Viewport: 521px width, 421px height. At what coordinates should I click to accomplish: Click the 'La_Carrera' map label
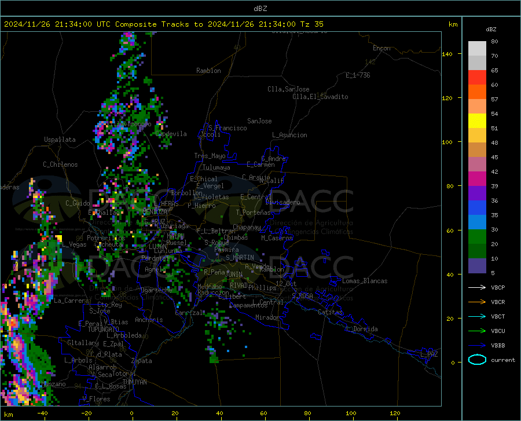pyautogui.click(x=71, y=301)
